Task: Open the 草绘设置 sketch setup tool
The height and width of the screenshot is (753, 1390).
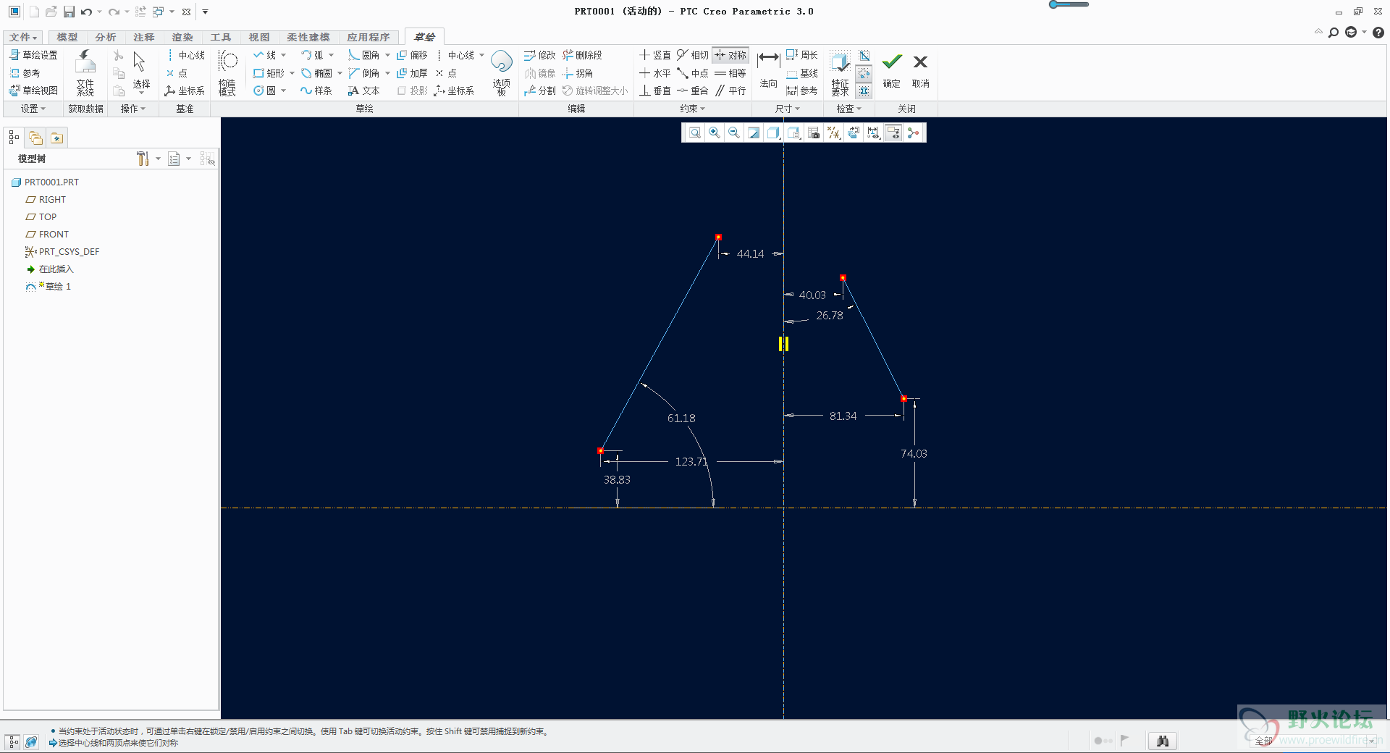Action: pyautogui.click(x=33, y=55)
